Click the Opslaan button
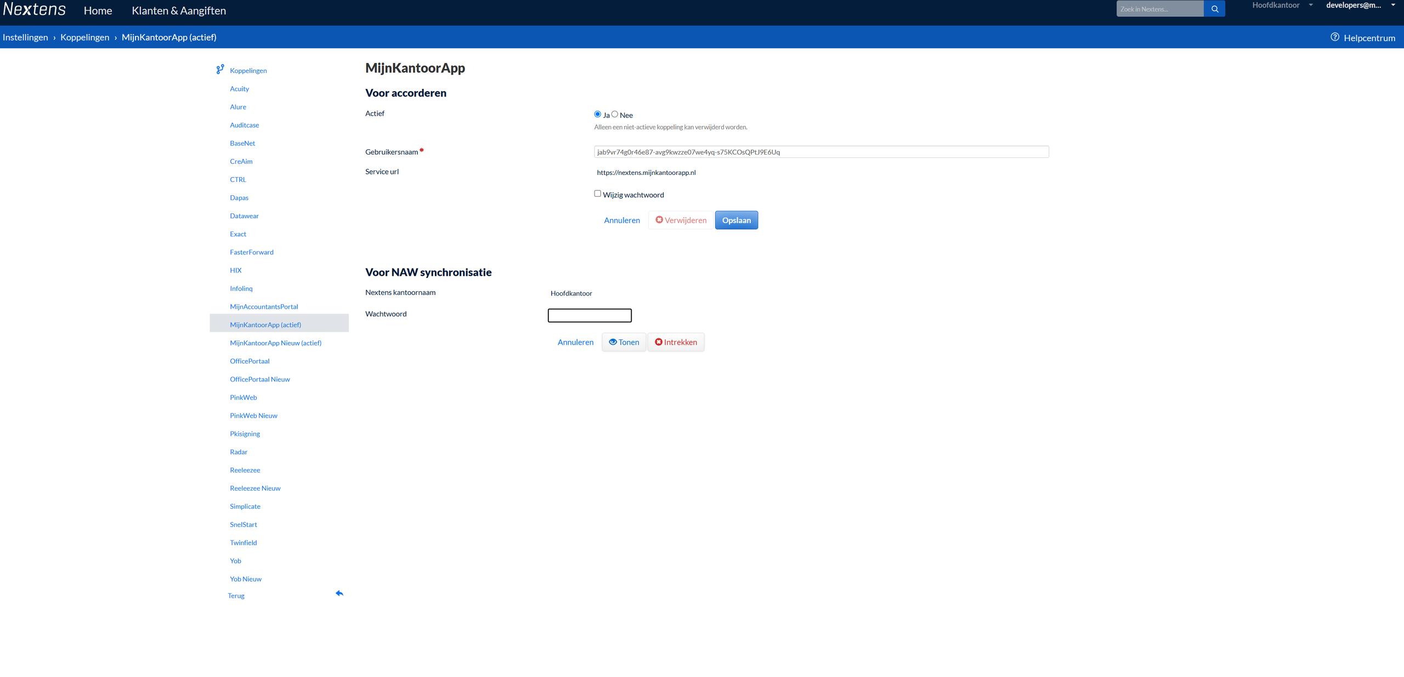 click(x=736, y=220)
